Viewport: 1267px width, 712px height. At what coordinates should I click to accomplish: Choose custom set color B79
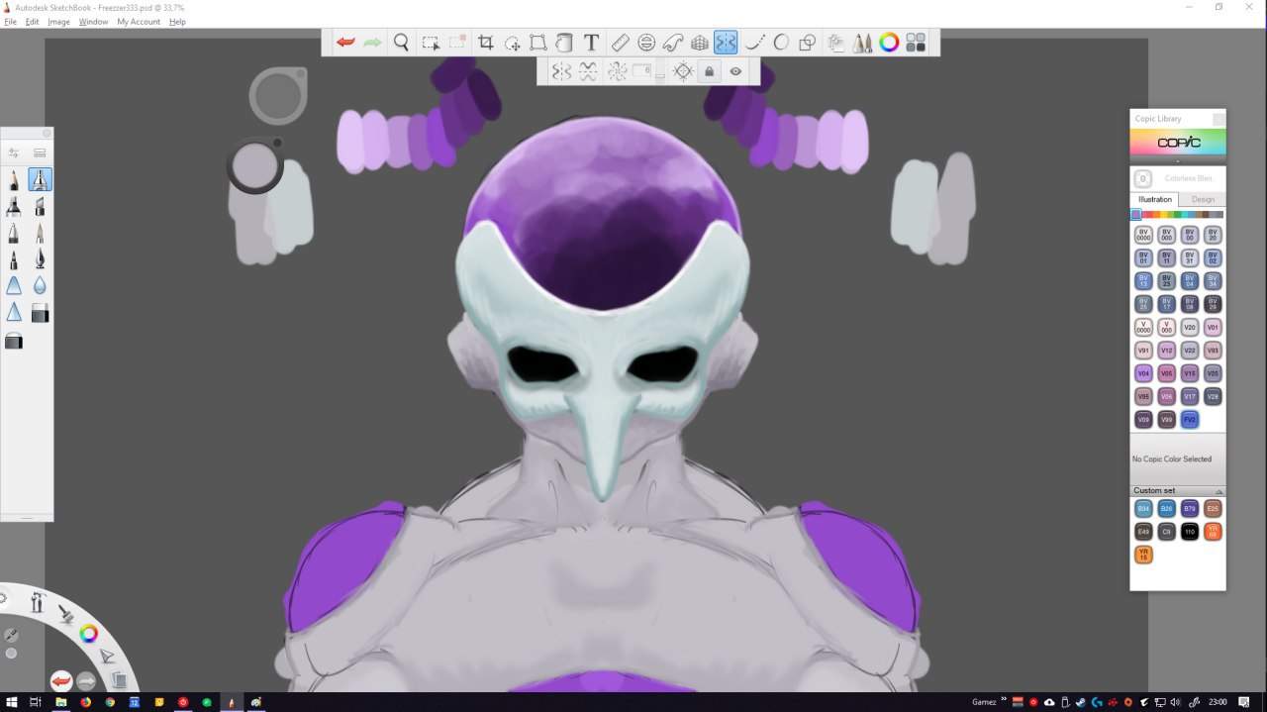(1190, 508)
